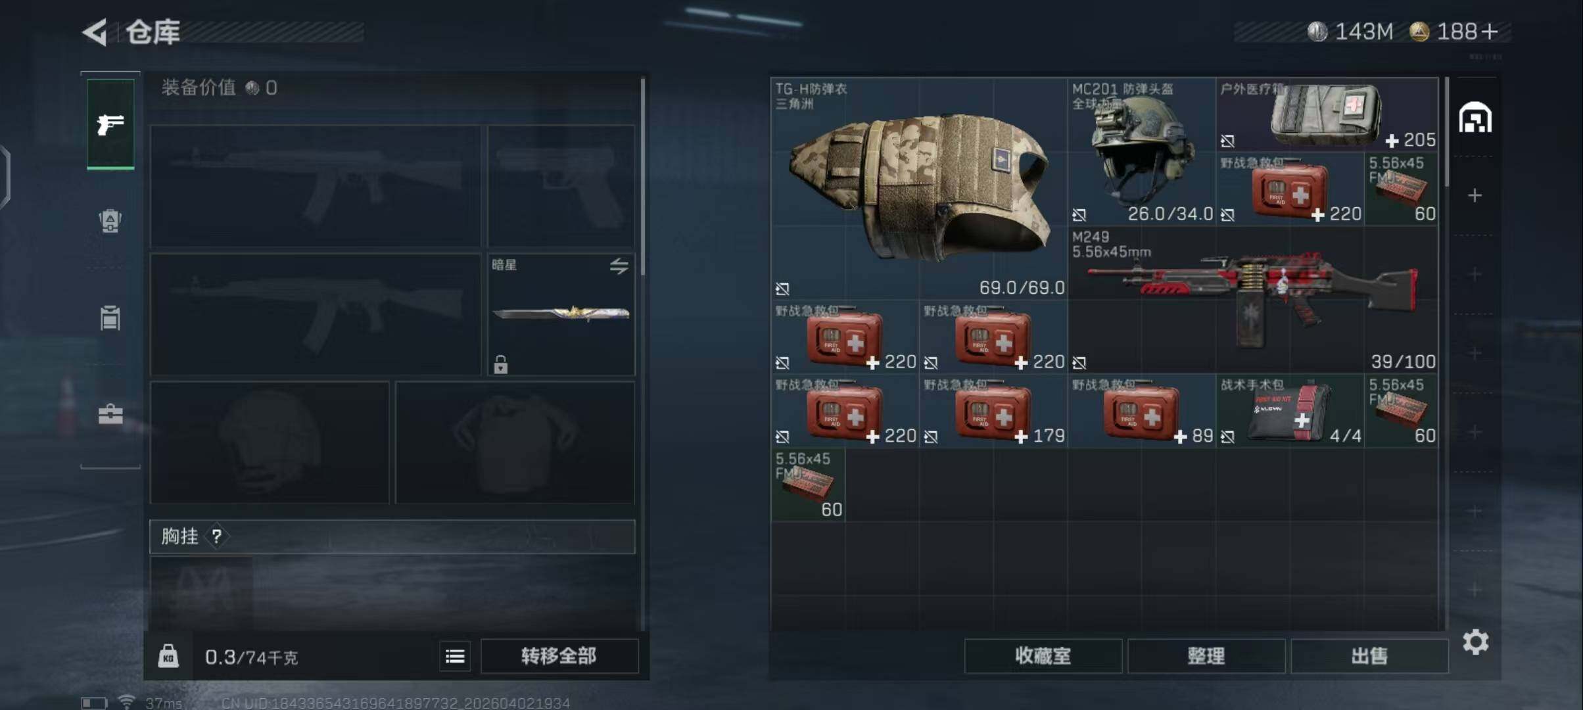Open the clipboard sidebar icon
The height and width of the screenshot is (710, 1583).
point(110,318)
